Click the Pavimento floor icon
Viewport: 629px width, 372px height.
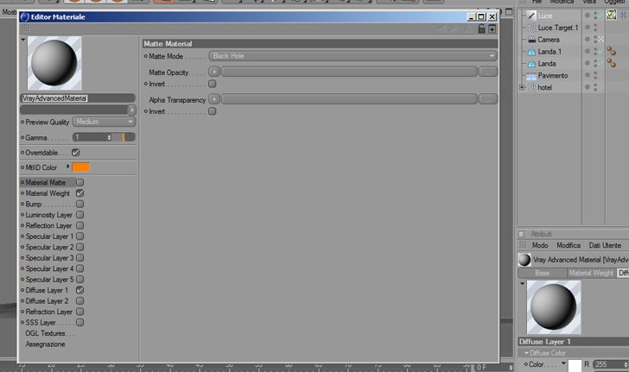(x=531, y=76)
